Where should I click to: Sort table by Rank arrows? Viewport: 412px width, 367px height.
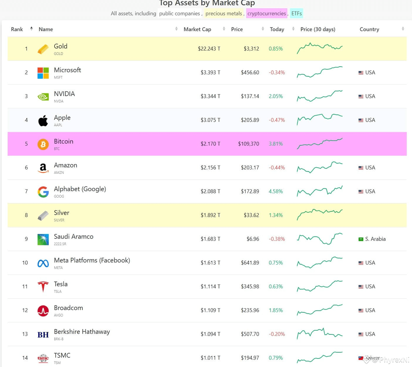31,29
